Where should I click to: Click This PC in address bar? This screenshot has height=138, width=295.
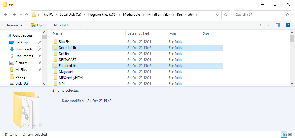tap(48, 15)
